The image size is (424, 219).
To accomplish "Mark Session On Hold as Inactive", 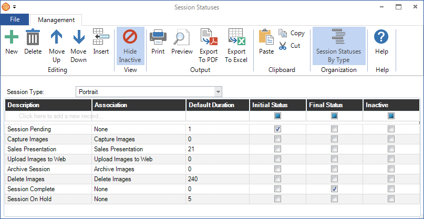I will (391, 199).
